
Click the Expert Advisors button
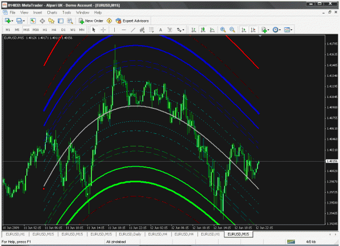132,21
